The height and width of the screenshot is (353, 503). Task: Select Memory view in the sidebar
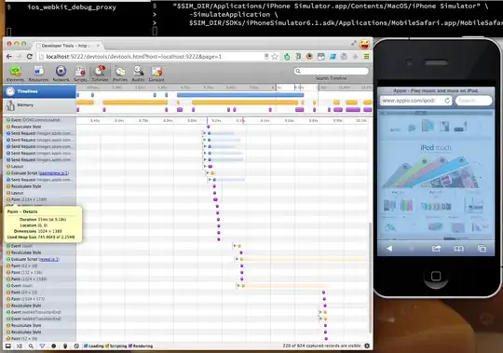coord(39,105)
